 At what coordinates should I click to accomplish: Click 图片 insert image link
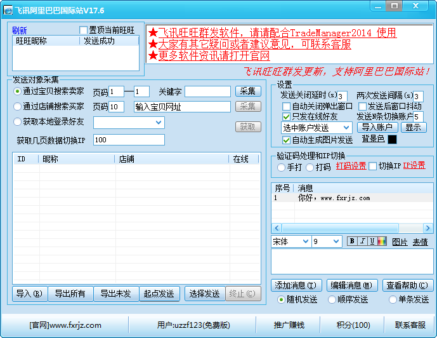400,242
